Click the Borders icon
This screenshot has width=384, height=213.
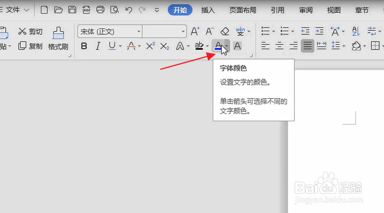tap(375, 46)
